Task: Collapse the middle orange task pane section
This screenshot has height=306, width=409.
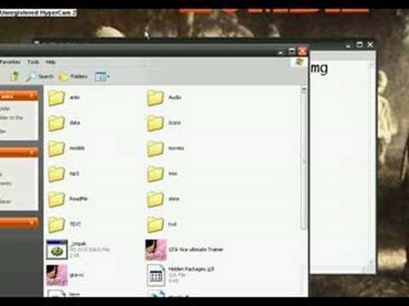Action: tap(32, 152)
